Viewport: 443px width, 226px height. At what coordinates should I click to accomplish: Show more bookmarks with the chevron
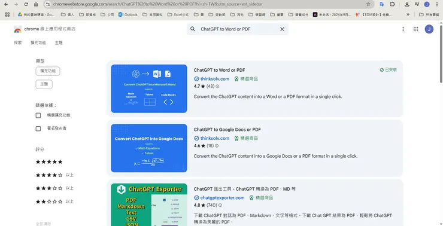coord(408,14)
